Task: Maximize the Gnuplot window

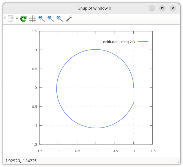Action: point(162,8)
